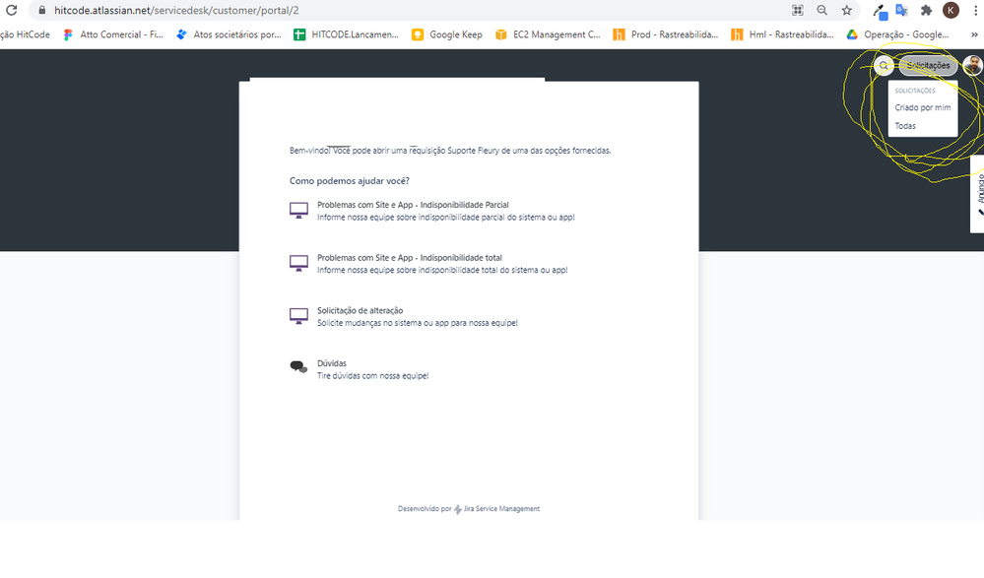984x578 pixels.
Task: Open the Operação - Google Drive bookmark
Action: (898, 34)
